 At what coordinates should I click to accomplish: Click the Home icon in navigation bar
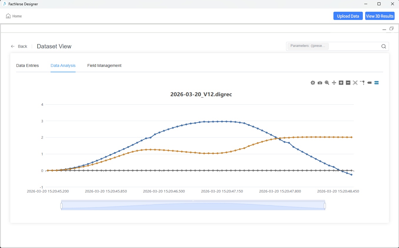[8, 16]
